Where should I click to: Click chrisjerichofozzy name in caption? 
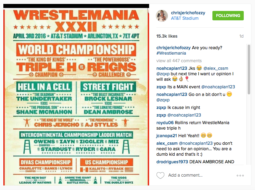pos(173,48)
